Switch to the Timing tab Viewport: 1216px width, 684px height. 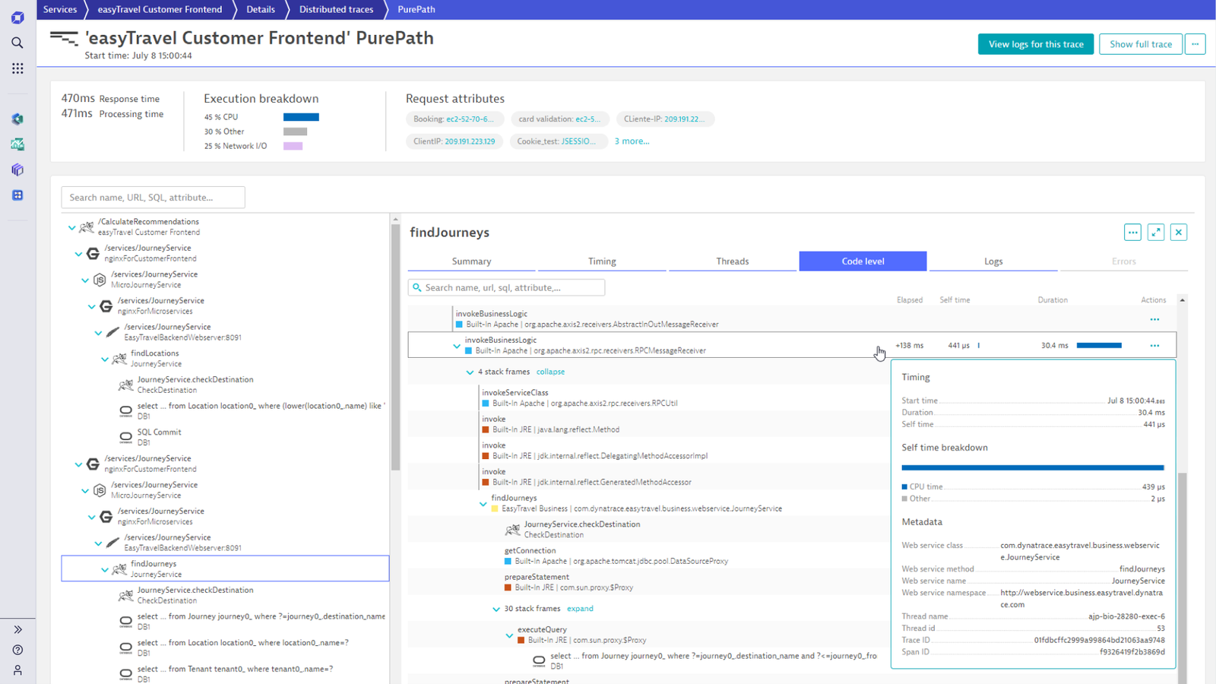tap(602, 261)
